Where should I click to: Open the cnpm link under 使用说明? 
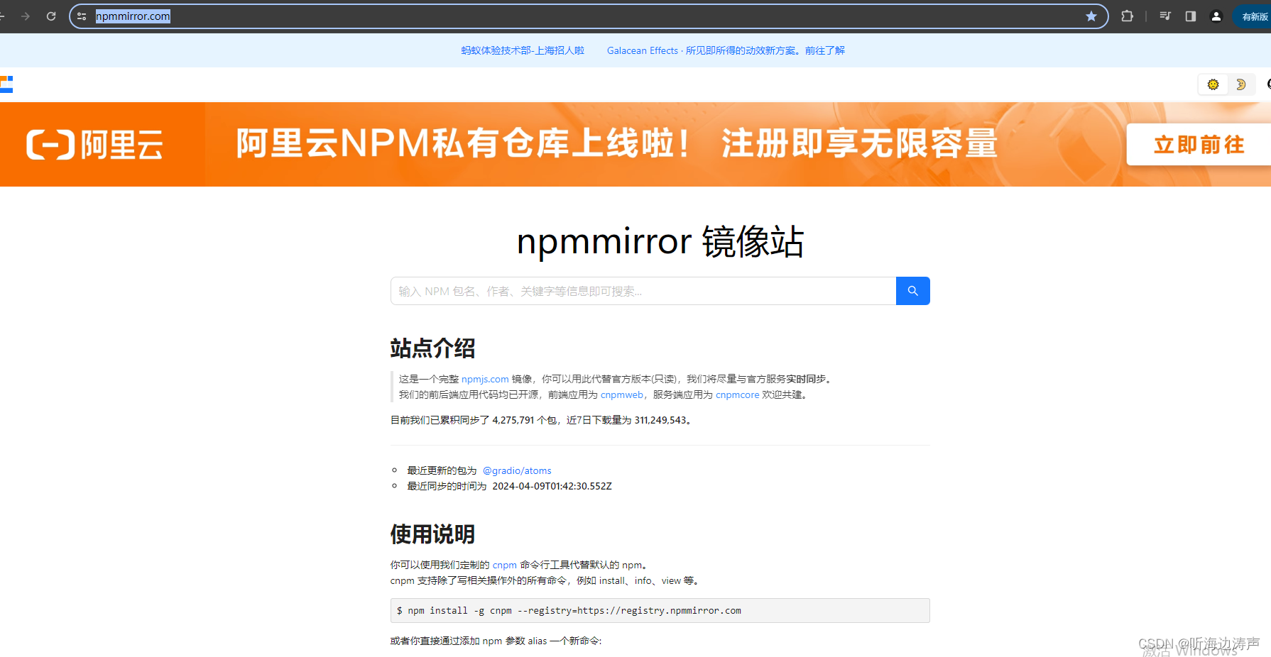[505, 565]
